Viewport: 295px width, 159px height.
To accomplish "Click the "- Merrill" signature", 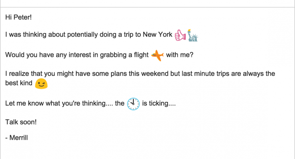I will (x=17, y=138).
